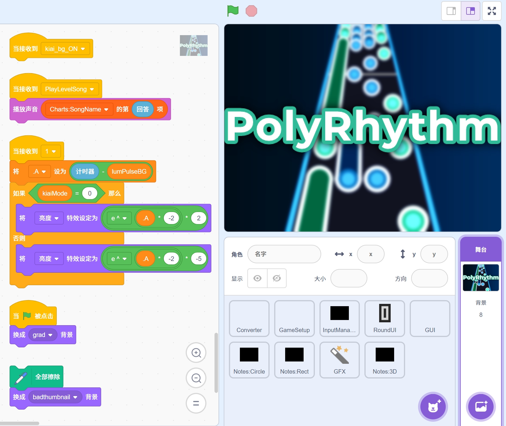The height and width of the screenshot is (426, 506).
Task: Click the vertical workspace scrollbar
Action: click(216, 363)
